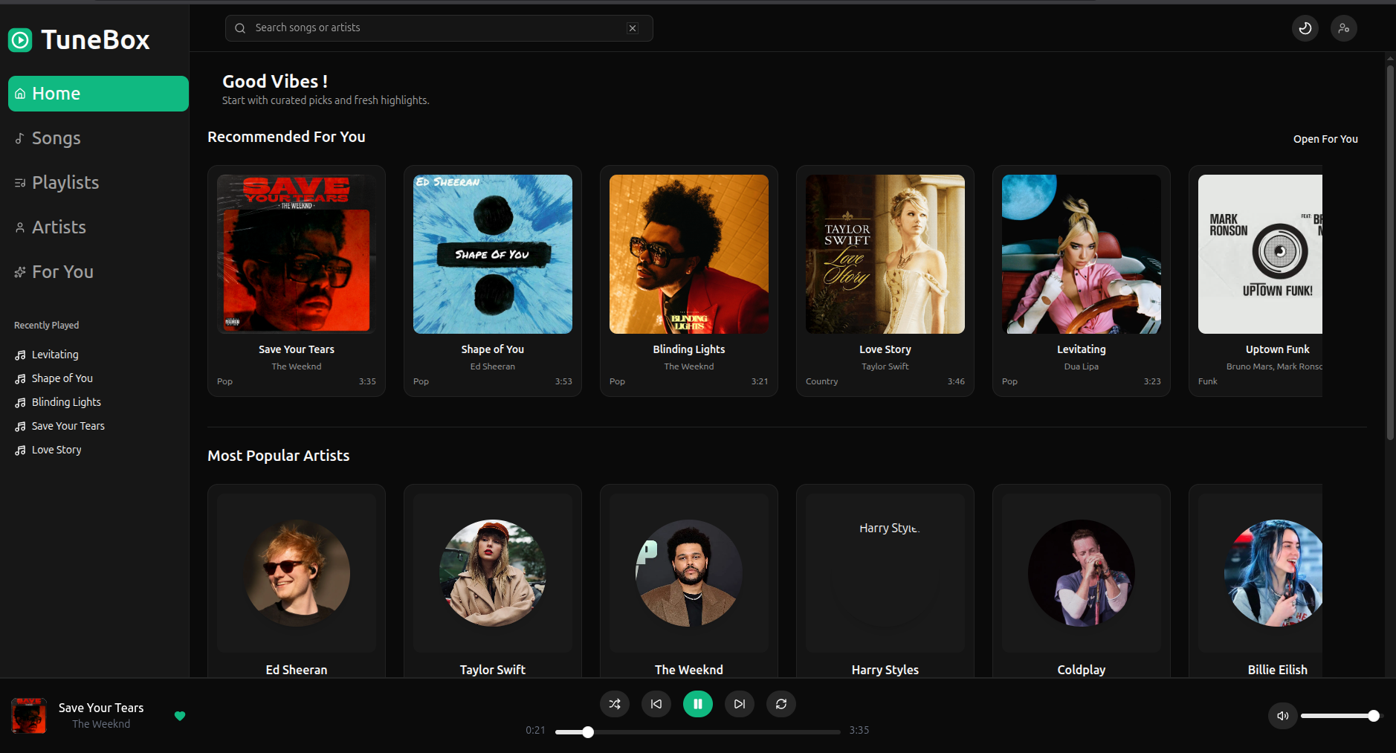Adjust the volume slider
The image size is (1396, 753).
point(1342,715)
